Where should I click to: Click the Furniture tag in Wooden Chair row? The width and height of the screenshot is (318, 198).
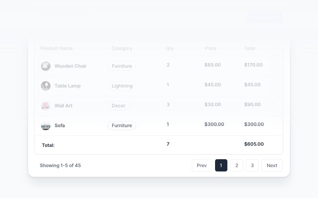point(122,66)
